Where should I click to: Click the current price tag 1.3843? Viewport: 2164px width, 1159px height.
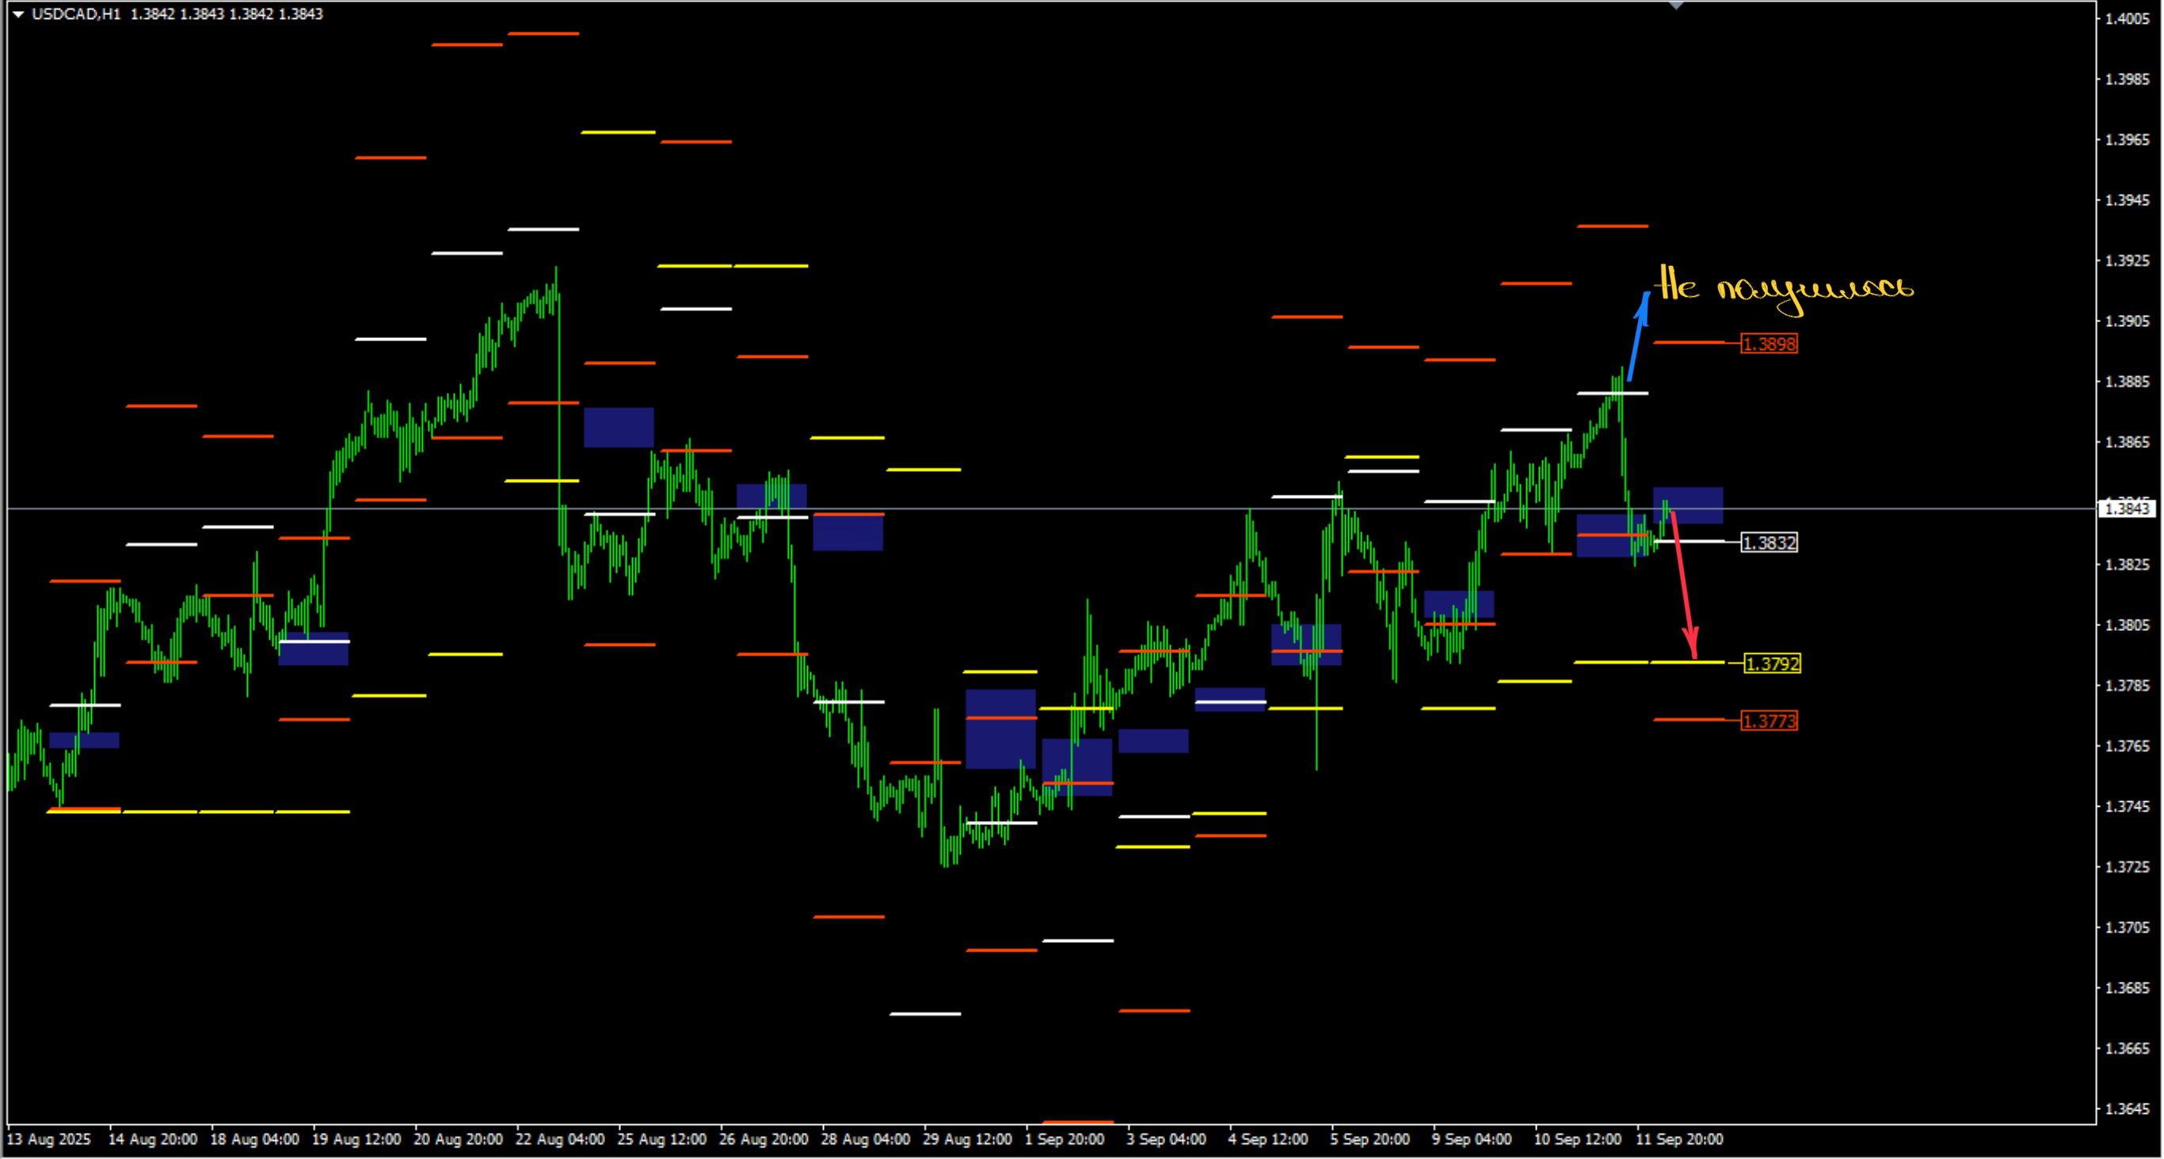(x=2127, y=508)
